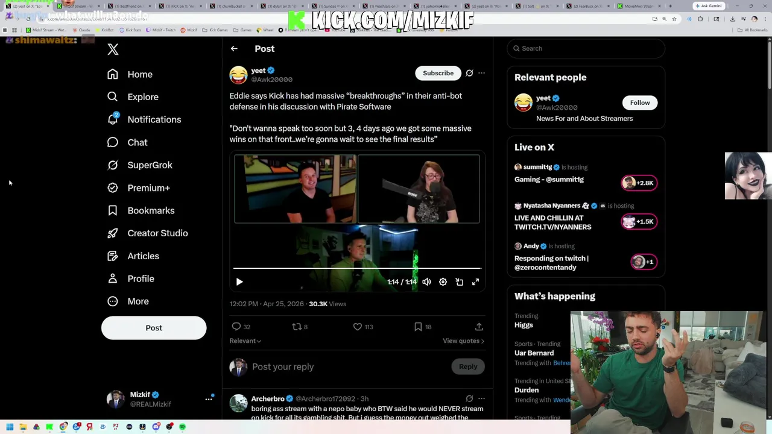Share the post using the share icon
The width and height of the screenshot is (772, 434).
click(x=479, y=327)
